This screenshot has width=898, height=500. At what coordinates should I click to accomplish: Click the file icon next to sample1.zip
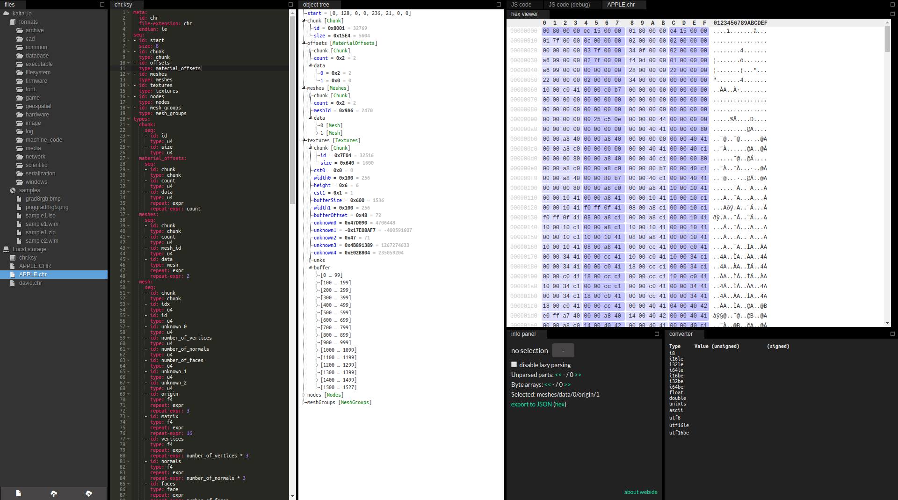click(x=19, y=232)
